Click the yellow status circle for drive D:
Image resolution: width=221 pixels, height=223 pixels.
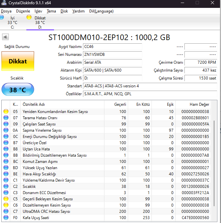[29, 17]
